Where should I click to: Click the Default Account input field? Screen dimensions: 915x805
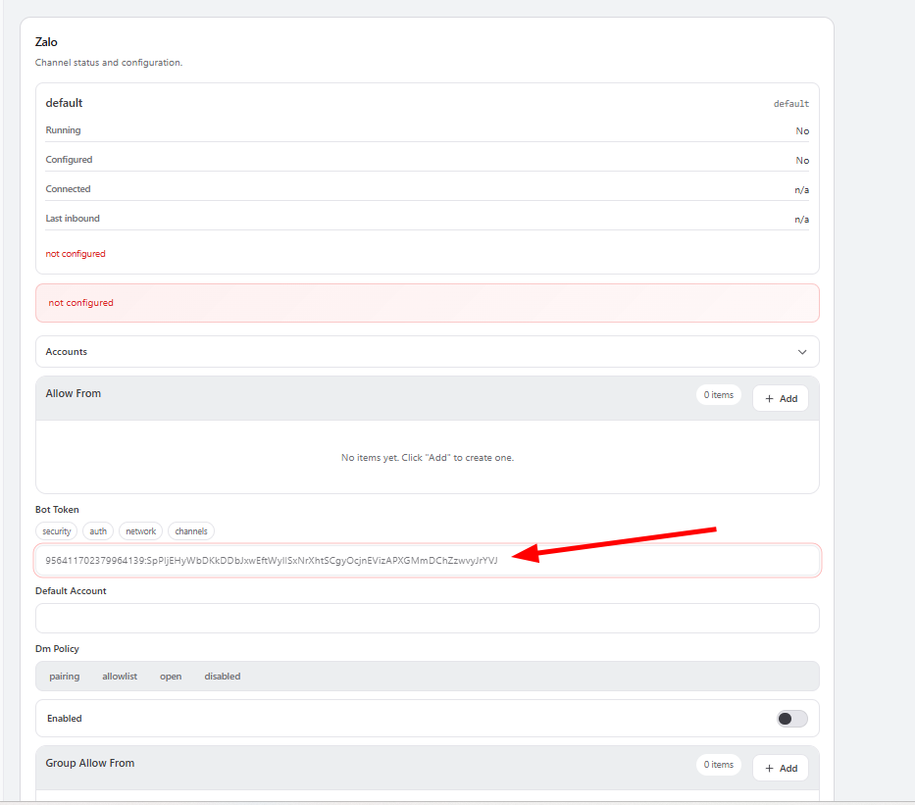point(428,619)
